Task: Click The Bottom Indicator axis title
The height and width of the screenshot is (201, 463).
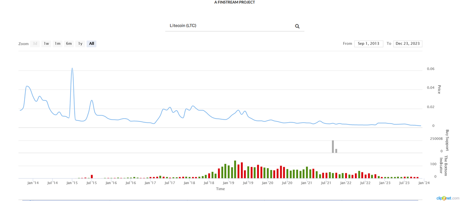Action: (443, 166)
